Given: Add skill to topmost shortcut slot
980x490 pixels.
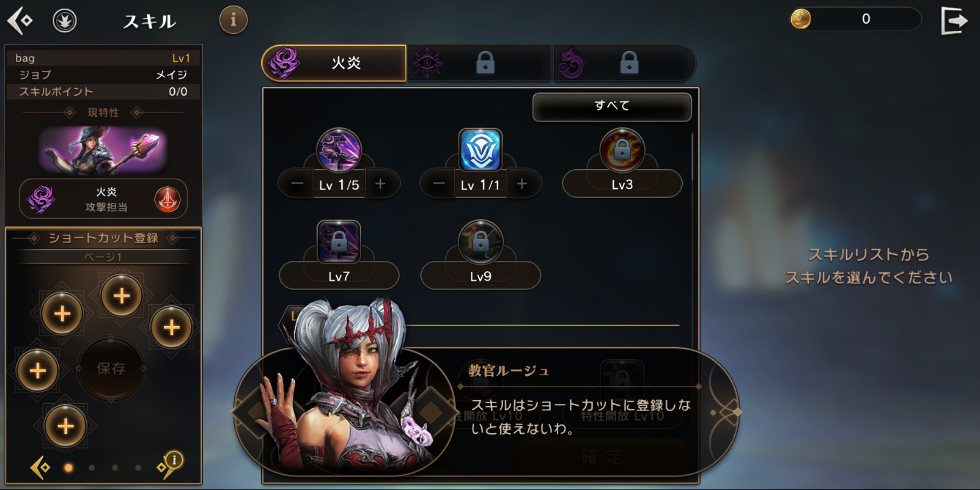Looking at the screenshot, I should (x=121, y=296).
